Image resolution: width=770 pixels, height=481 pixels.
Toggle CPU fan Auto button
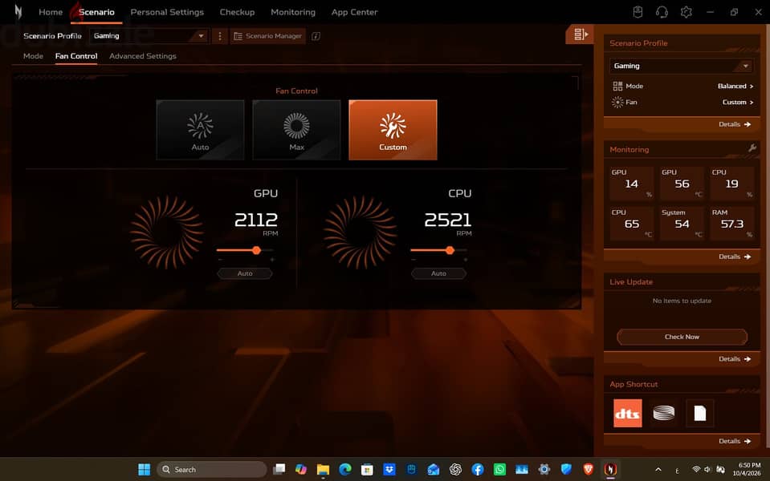pyautogui.click(x=438, y=273)
